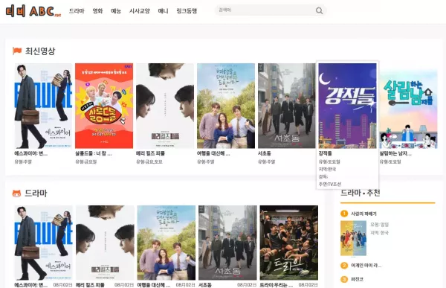This screenshot has height=288, width=446.
Task: Click 유형:금요,토요 under 메리 킬즈 피플
Action: coord(149,161)
